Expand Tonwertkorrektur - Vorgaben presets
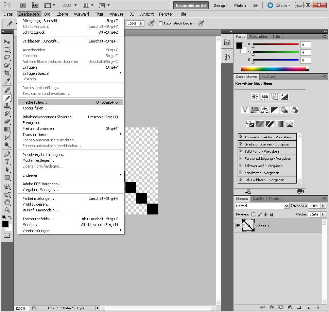 241,137
